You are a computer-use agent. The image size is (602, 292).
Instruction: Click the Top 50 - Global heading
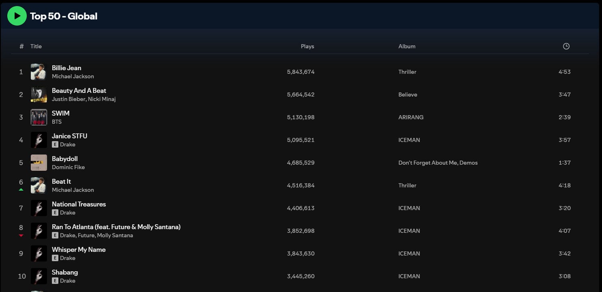[x=64, y=16]
